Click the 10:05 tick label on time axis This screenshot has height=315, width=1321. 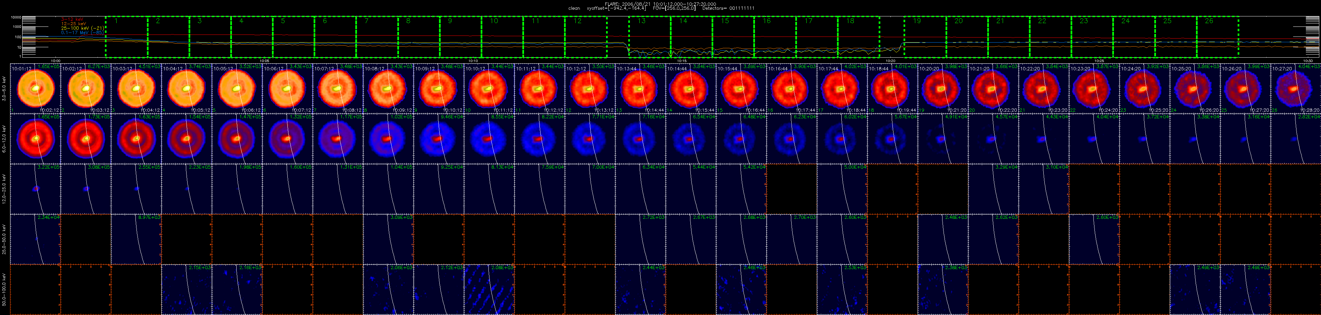(x=265, y=61)
